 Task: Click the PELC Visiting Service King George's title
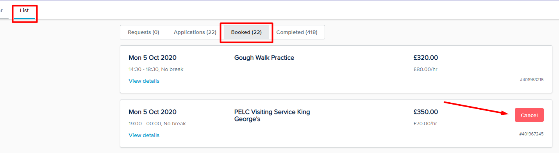pyautogui.click(x=272, y=116)
